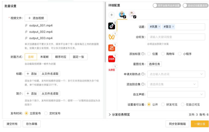
Task: Click 从文件名读取 for 标题
Action: click(x=50, y=74)
